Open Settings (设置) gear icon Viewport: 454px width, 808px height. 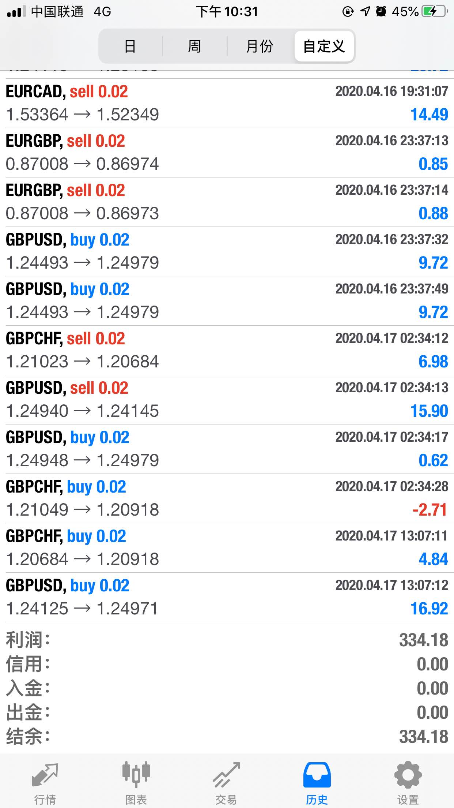(408, 775)
